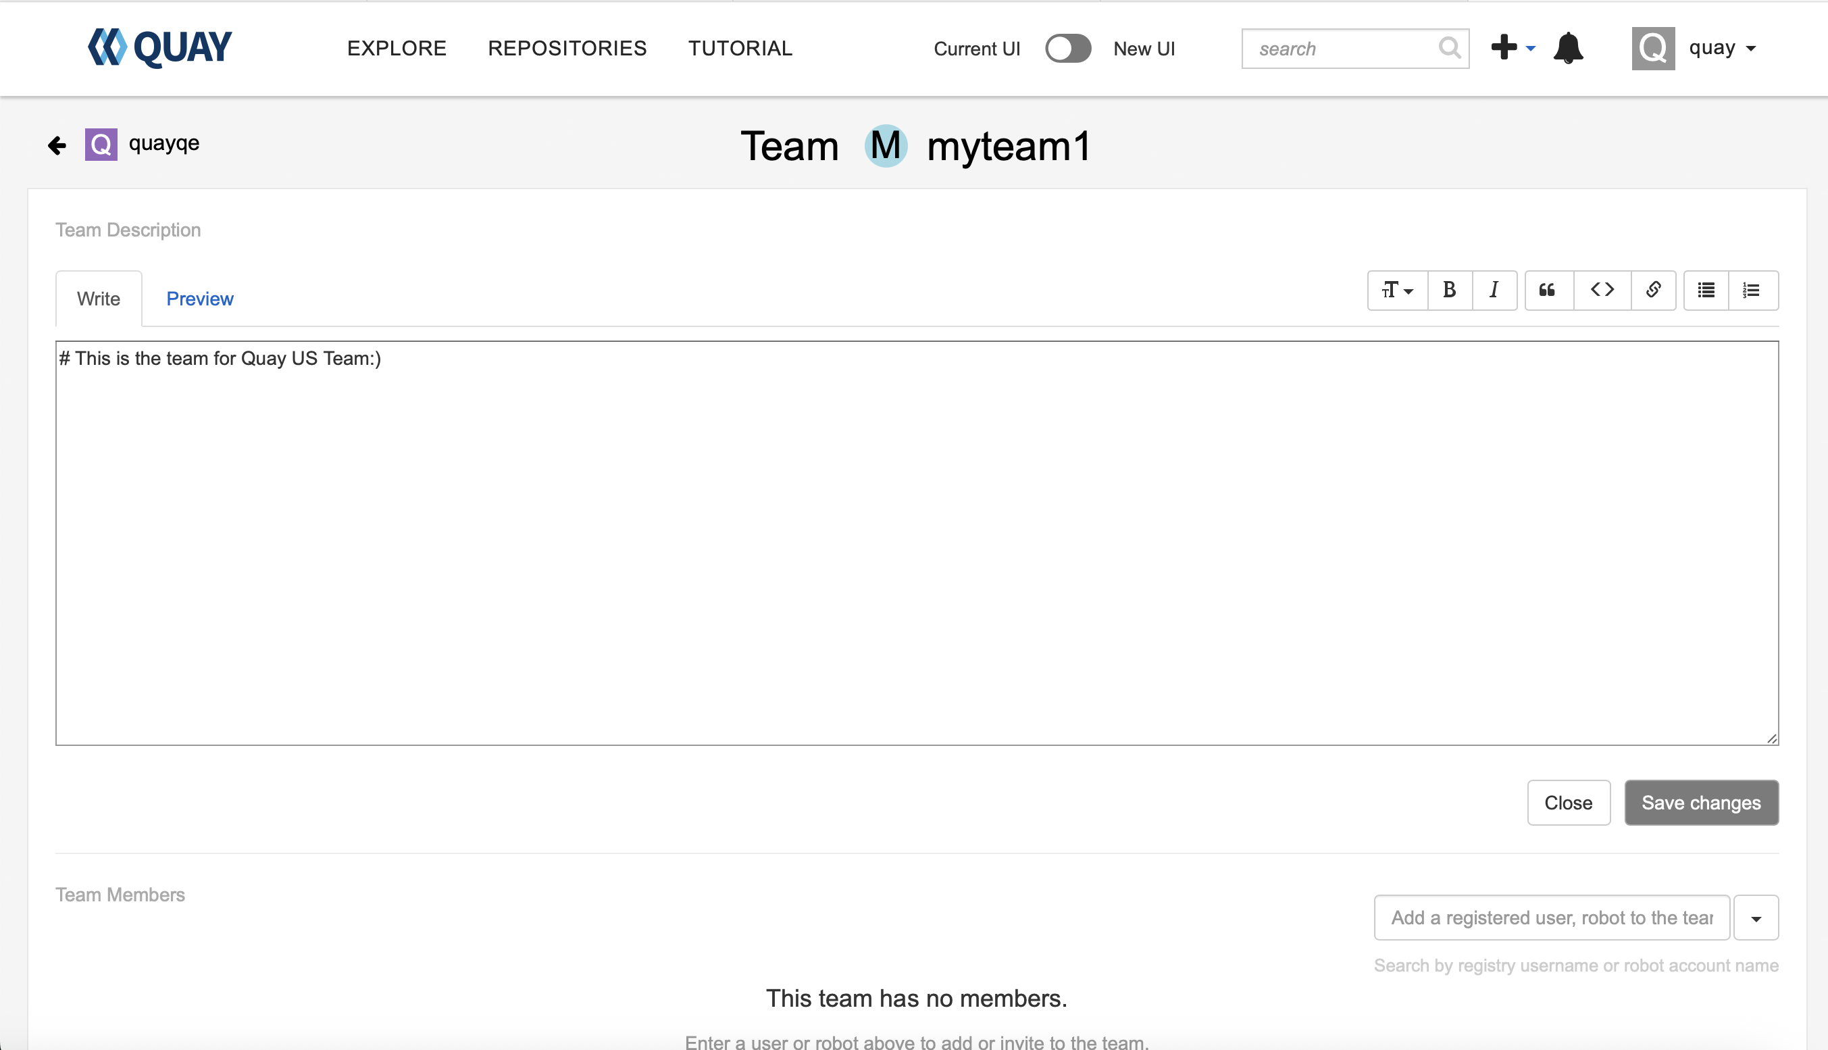
Task: Insert a hyperlink with the link icon
Action: pos(1653,290)
